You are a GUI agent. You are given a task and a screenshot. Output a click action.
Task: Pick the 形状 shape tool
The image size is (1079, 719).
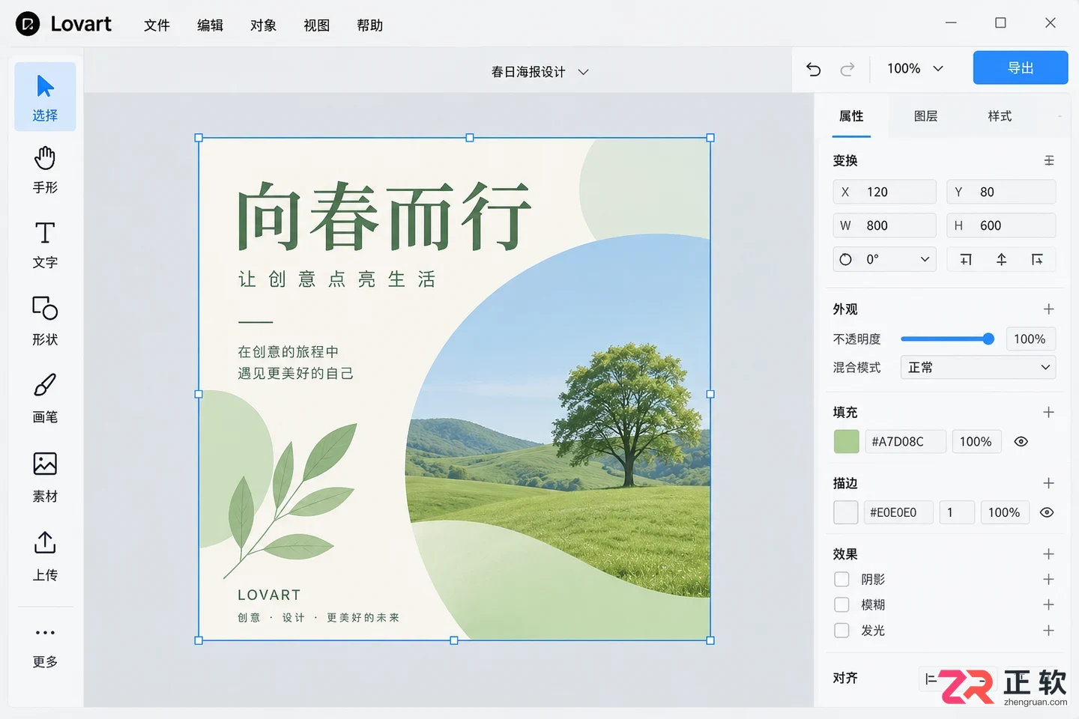[45, 321]
